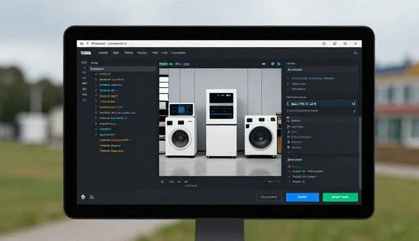This screenshot has width=419, height=241.
Task: Click the right panel vertical scrollbar
Action: 359,153
